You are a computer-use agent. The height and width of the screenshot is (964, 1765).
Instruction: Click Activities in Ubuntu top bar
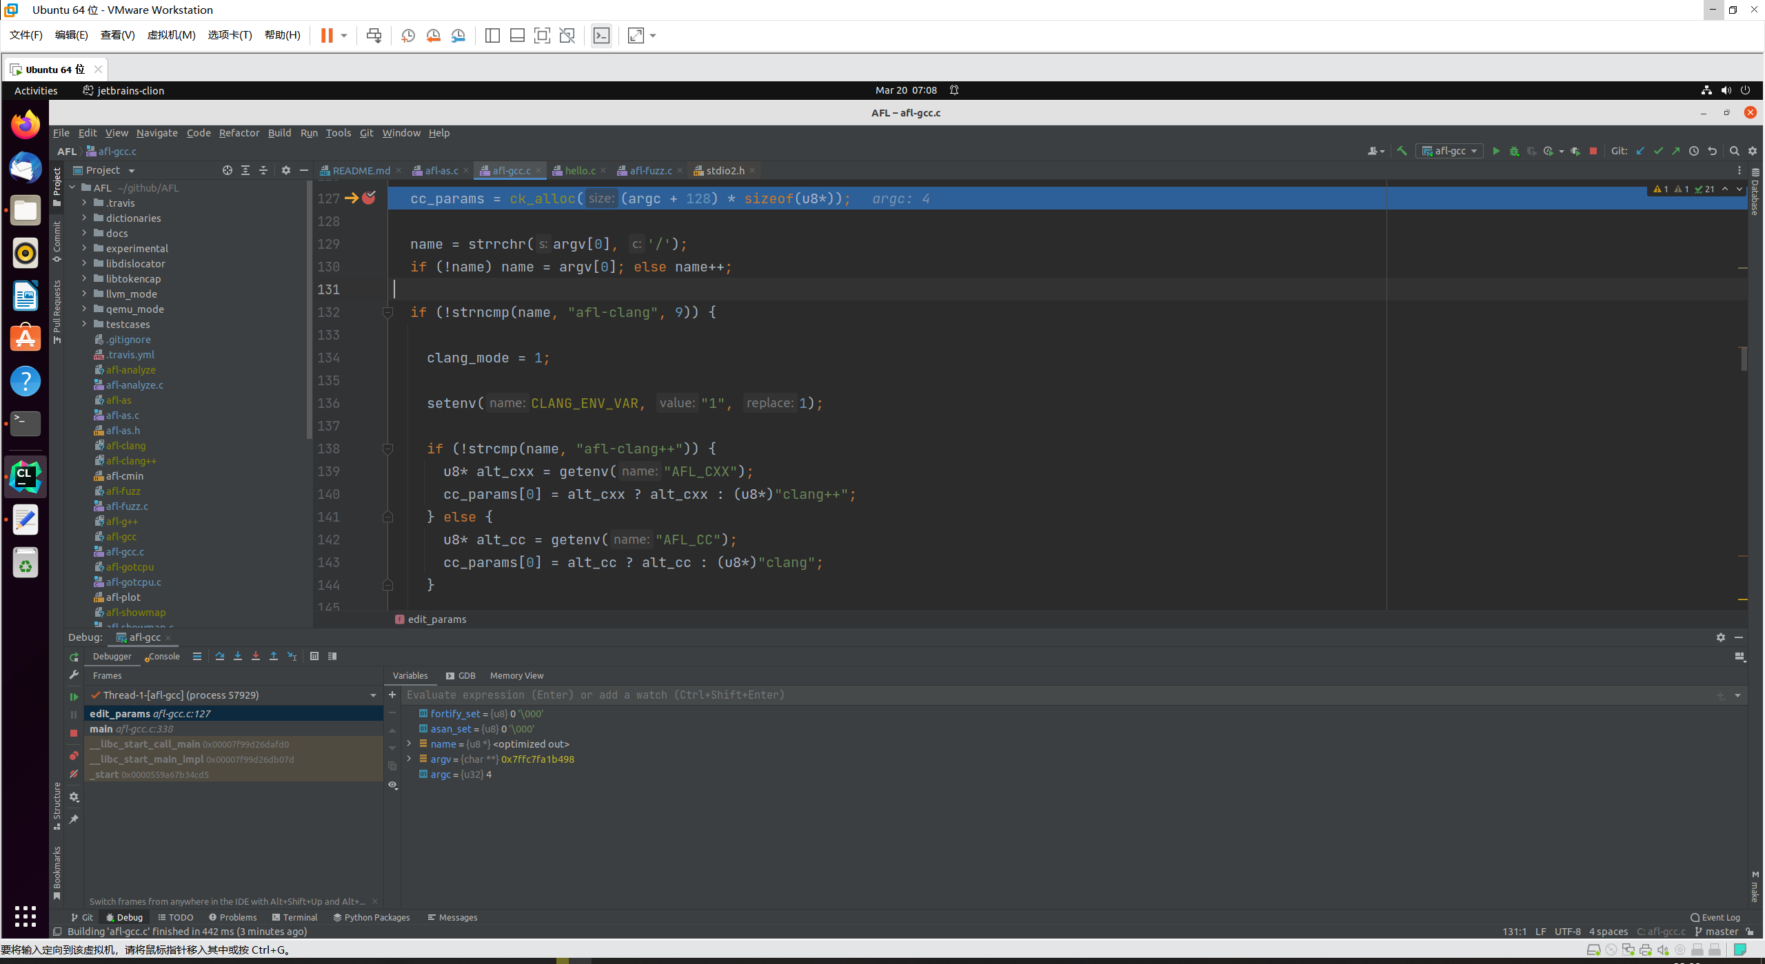(x=36, y=90)
